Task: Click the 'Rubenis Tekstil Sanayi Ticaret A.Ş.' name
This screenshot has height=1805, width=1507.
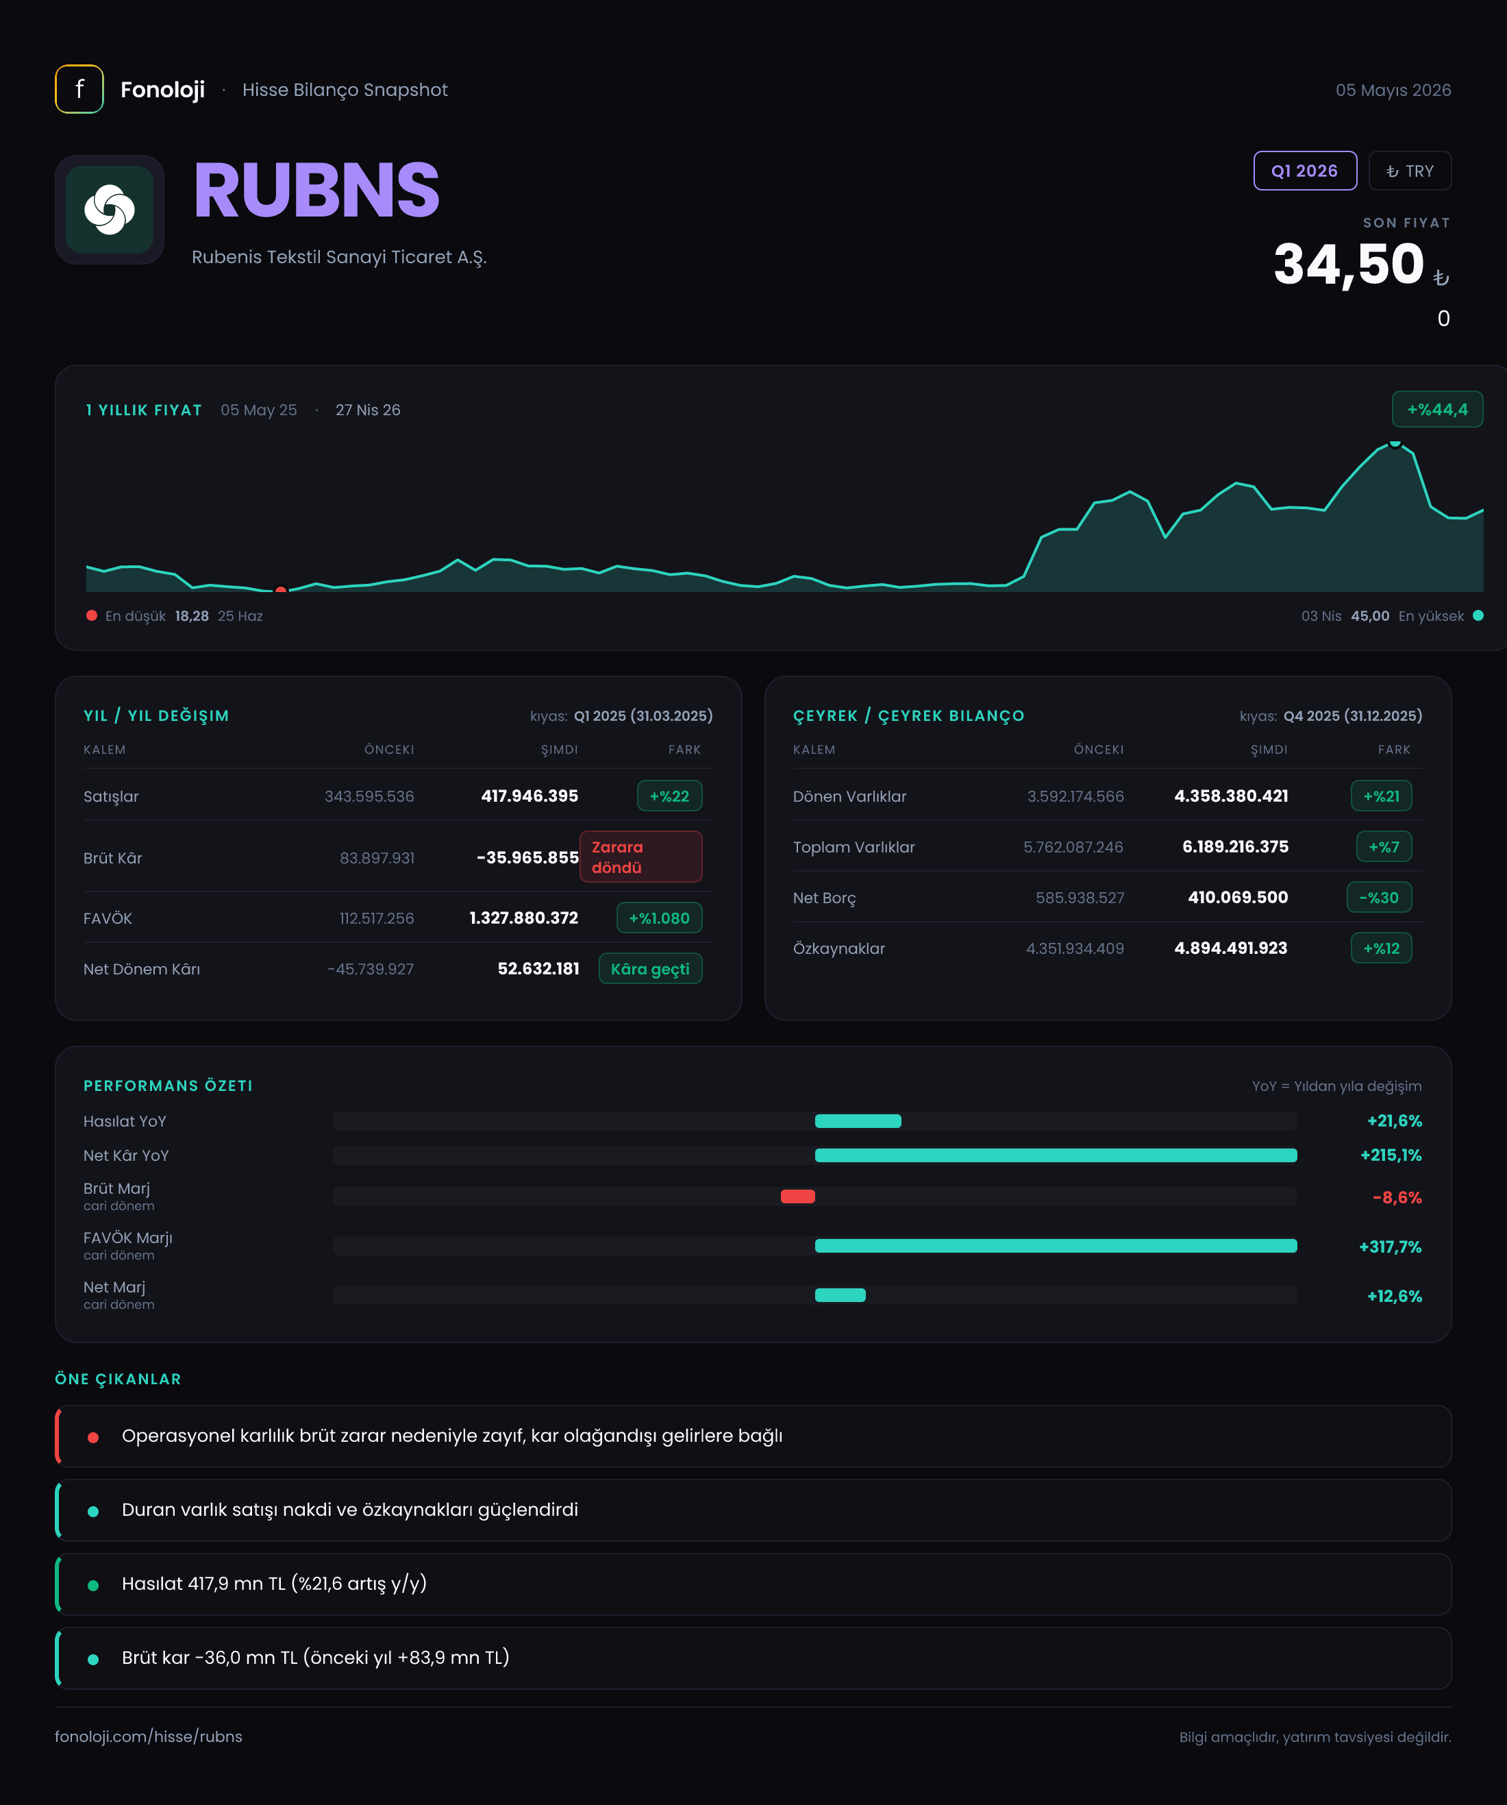Action: (x=339, y=257)
